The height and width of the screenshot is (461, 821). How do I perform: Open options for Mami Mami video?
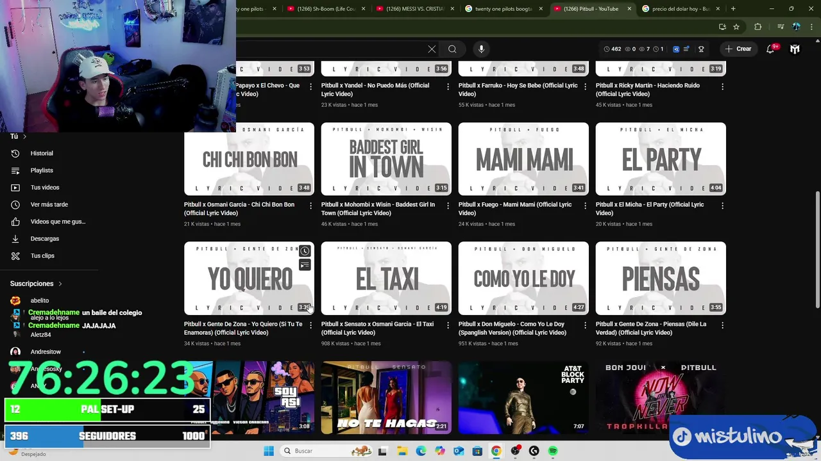(585, 206)
